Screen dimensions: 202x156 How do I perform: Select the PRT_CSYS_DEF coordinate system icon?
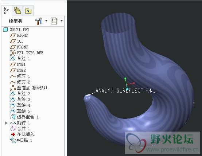(x=13, y=53)
